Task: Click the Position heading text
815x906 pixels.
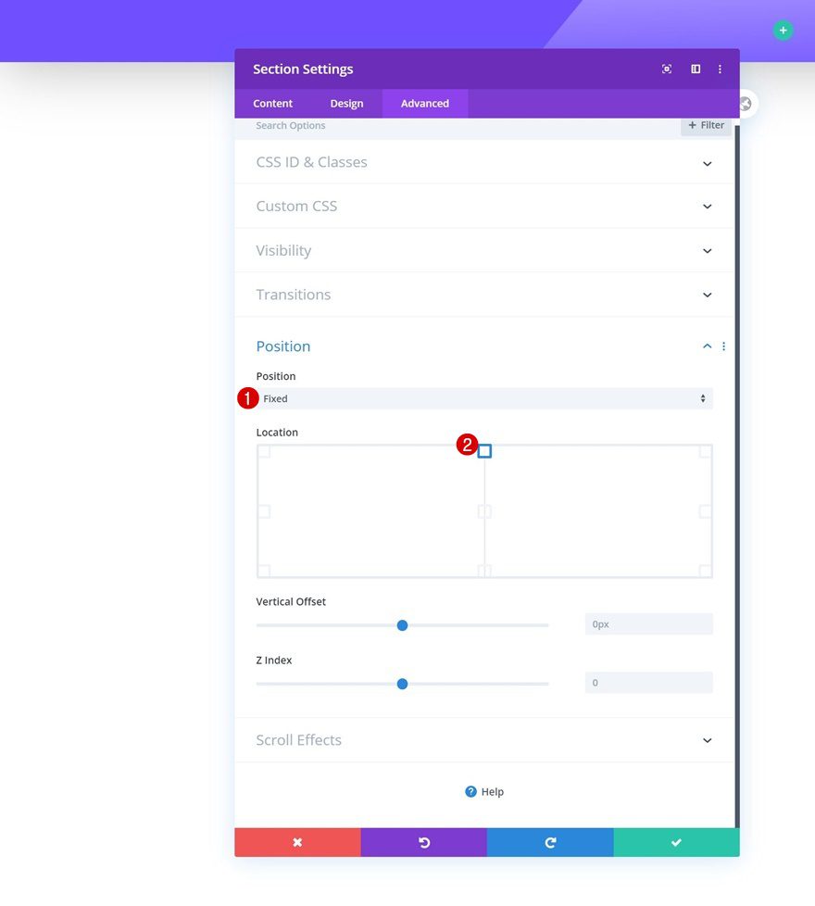Action: click(283, 346)
